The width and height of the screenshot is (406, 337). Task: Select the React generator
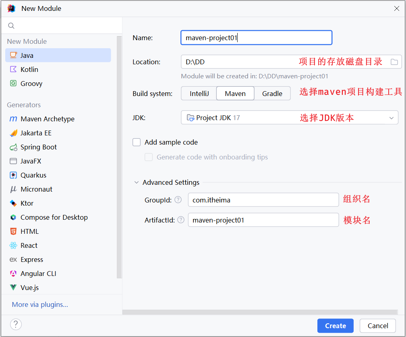(x=29, y=245)
